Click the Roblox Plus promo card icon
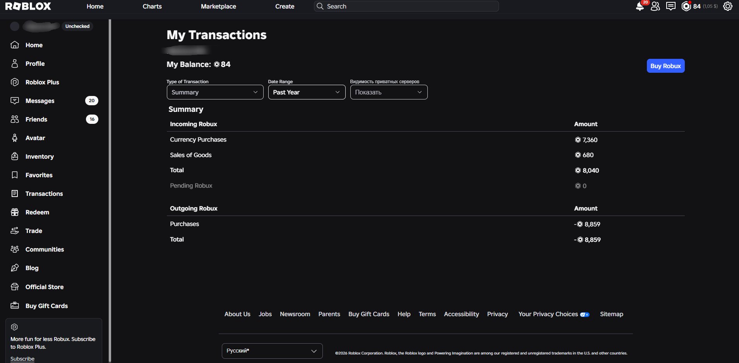739x363 pixels. click(x=15, y=327)
